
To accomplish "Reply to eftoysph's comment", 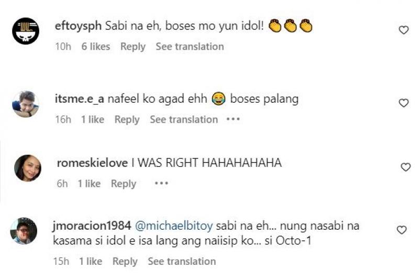I will (x=133, y=47).
